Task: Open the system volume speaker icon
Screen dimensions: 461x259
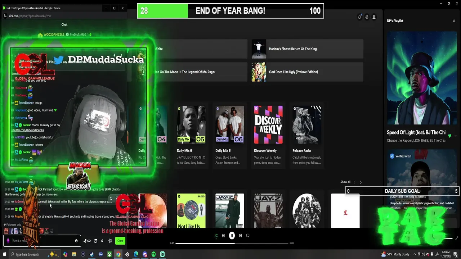Action: (423, 254)
